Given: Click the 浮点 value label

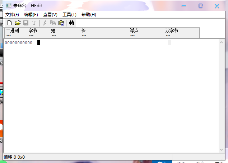Looking at the screenshot, I should point(134,30).
